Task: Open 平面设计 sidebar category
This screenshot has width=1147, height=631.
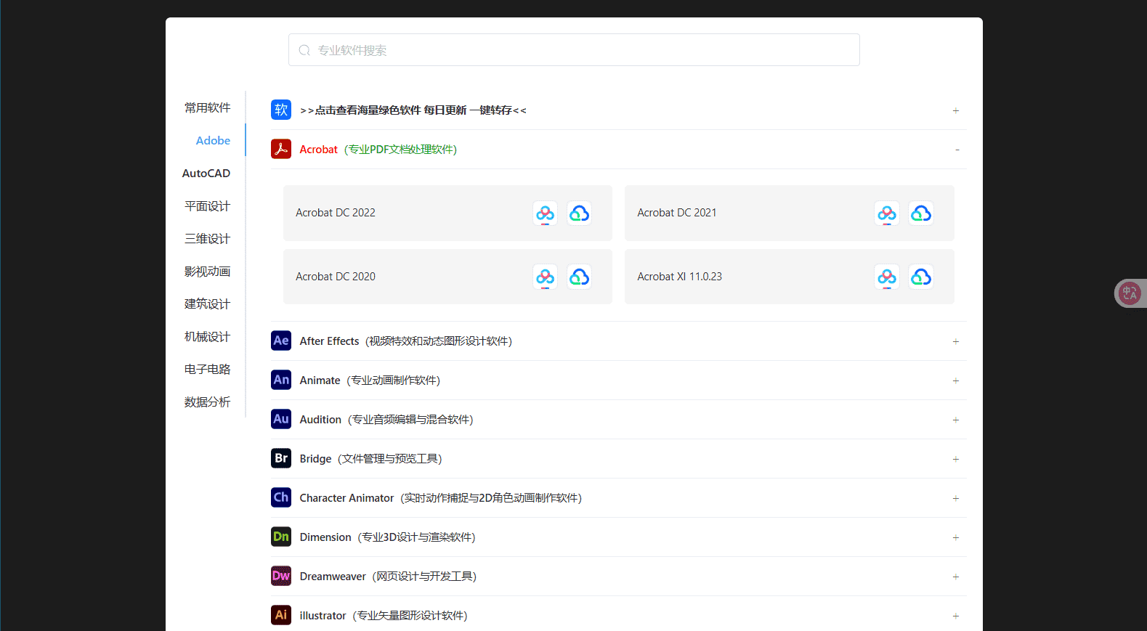Action: 207,205
